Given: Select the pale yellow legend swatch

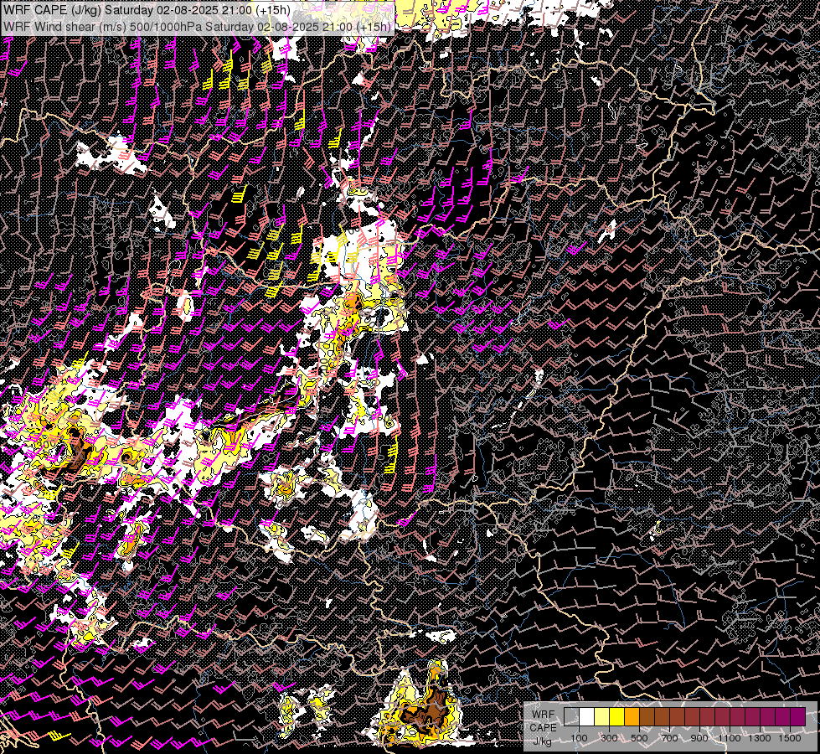Looking at the screenshot, I should pyautogui.click(x=602, y=716).
